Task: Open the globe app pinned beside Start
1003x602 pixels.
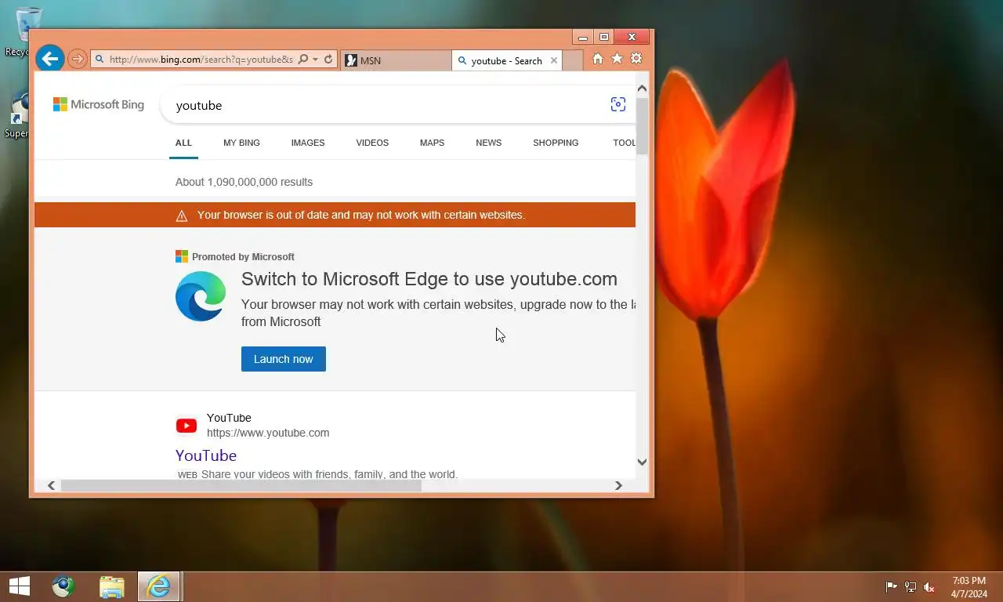Action: 63,586
